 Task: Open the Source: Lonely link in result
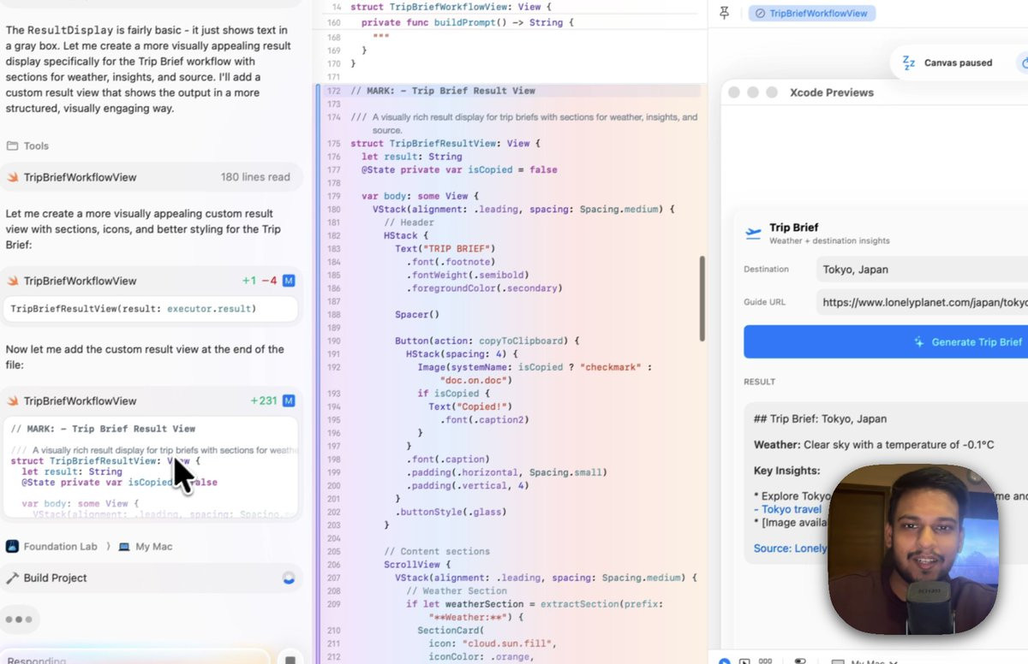790,548
